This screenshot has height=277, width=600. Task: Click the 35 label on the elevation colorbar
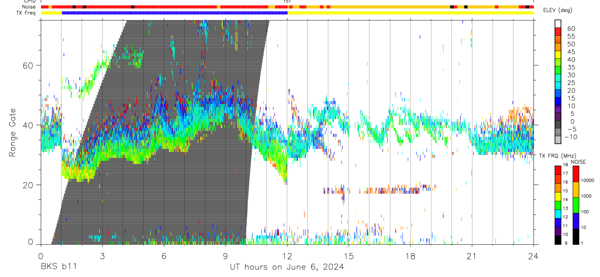(x=571, y=67)
